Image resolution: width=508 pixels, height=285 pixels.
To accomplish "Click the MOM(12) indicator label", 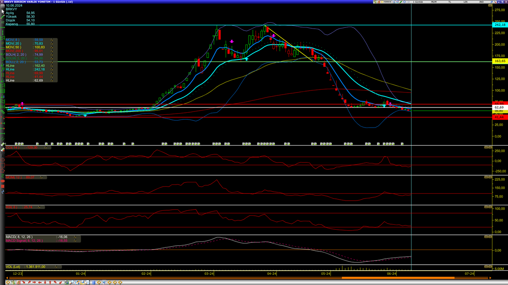I will coord(14,177).
